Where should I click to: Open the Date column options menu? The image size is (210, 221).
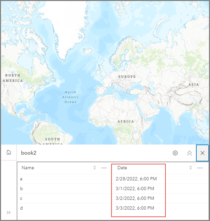[200, 168]
